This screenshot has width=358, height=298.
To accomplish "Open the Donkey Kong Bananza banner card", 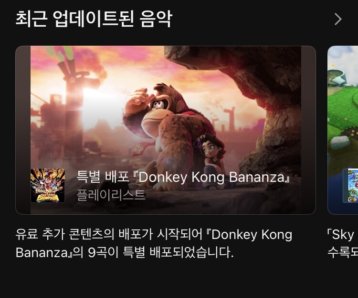I will (166, 130).
